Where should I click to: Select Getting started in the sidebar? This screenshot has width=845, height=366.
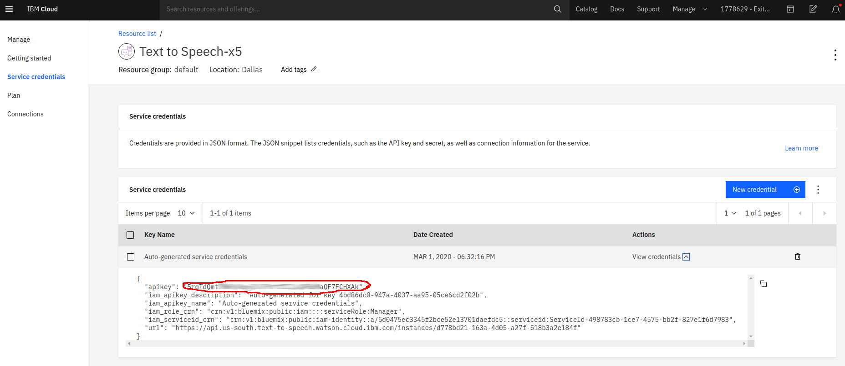(29, 58)
